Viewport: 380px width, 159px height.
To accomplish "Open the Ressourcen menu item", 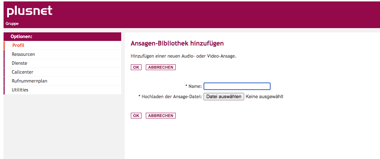I will (x=62, y=54).
